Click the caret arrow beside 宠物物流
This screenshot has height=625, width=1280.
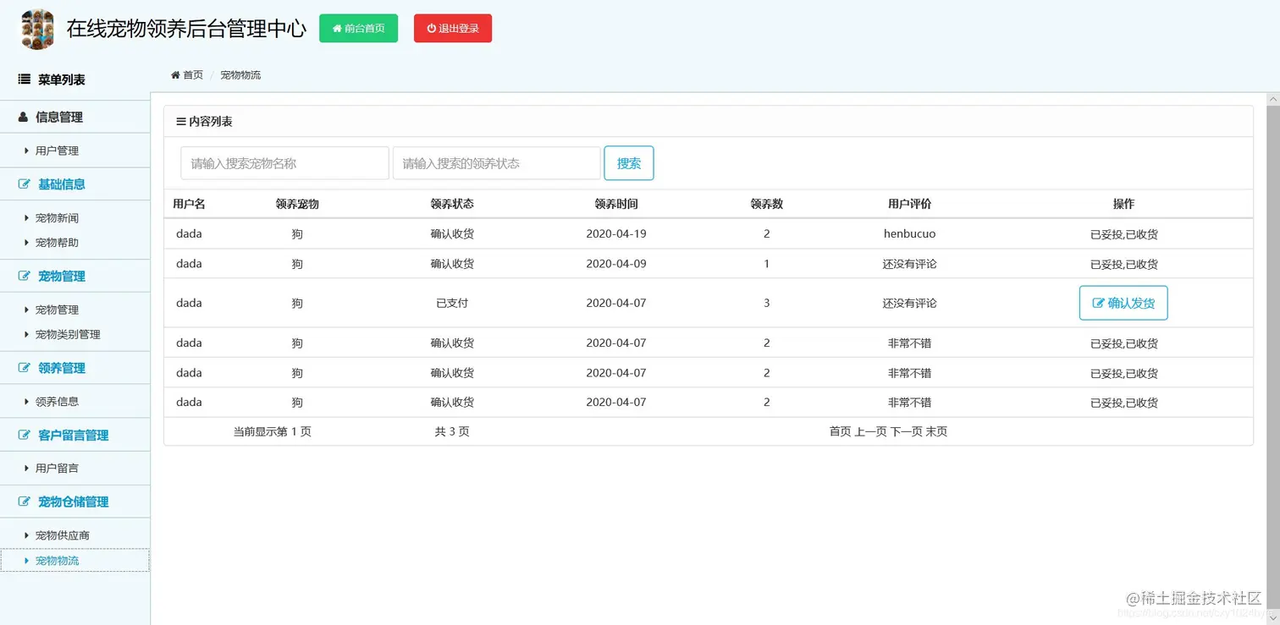27,561
